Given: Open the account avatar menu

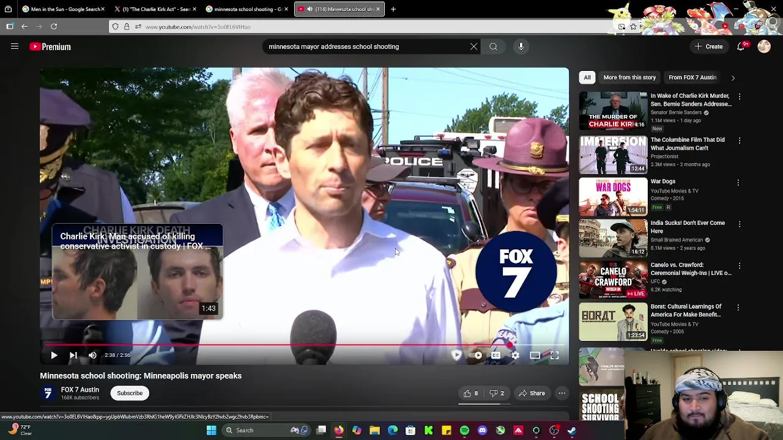Looking at the screenshot, I should point(764,46).
